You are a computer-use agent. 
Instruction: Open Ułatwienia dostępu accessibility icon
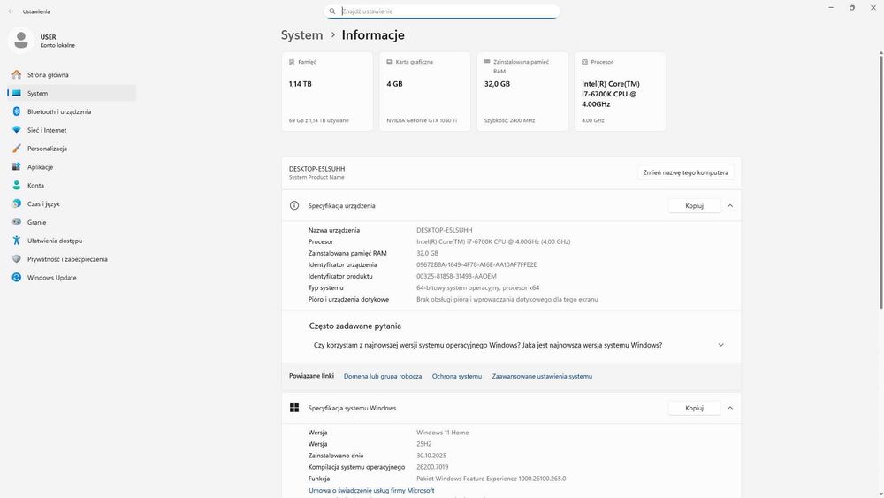click(x=16, y=241)
